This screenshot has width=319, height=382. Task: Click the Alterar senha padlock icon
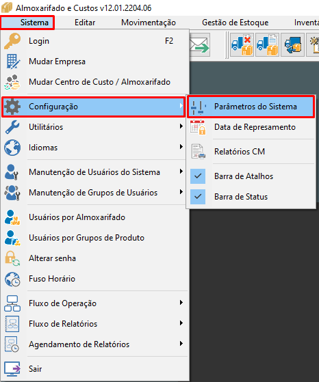pyautogui.click(x=12, y=258)
